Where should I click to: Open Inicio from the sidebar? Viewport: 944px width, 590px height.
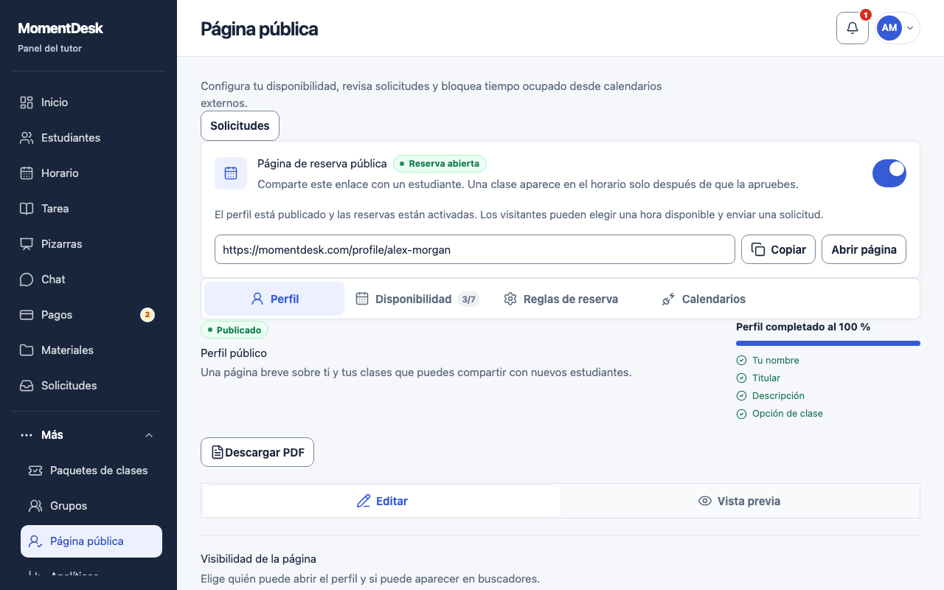point(88,103)
